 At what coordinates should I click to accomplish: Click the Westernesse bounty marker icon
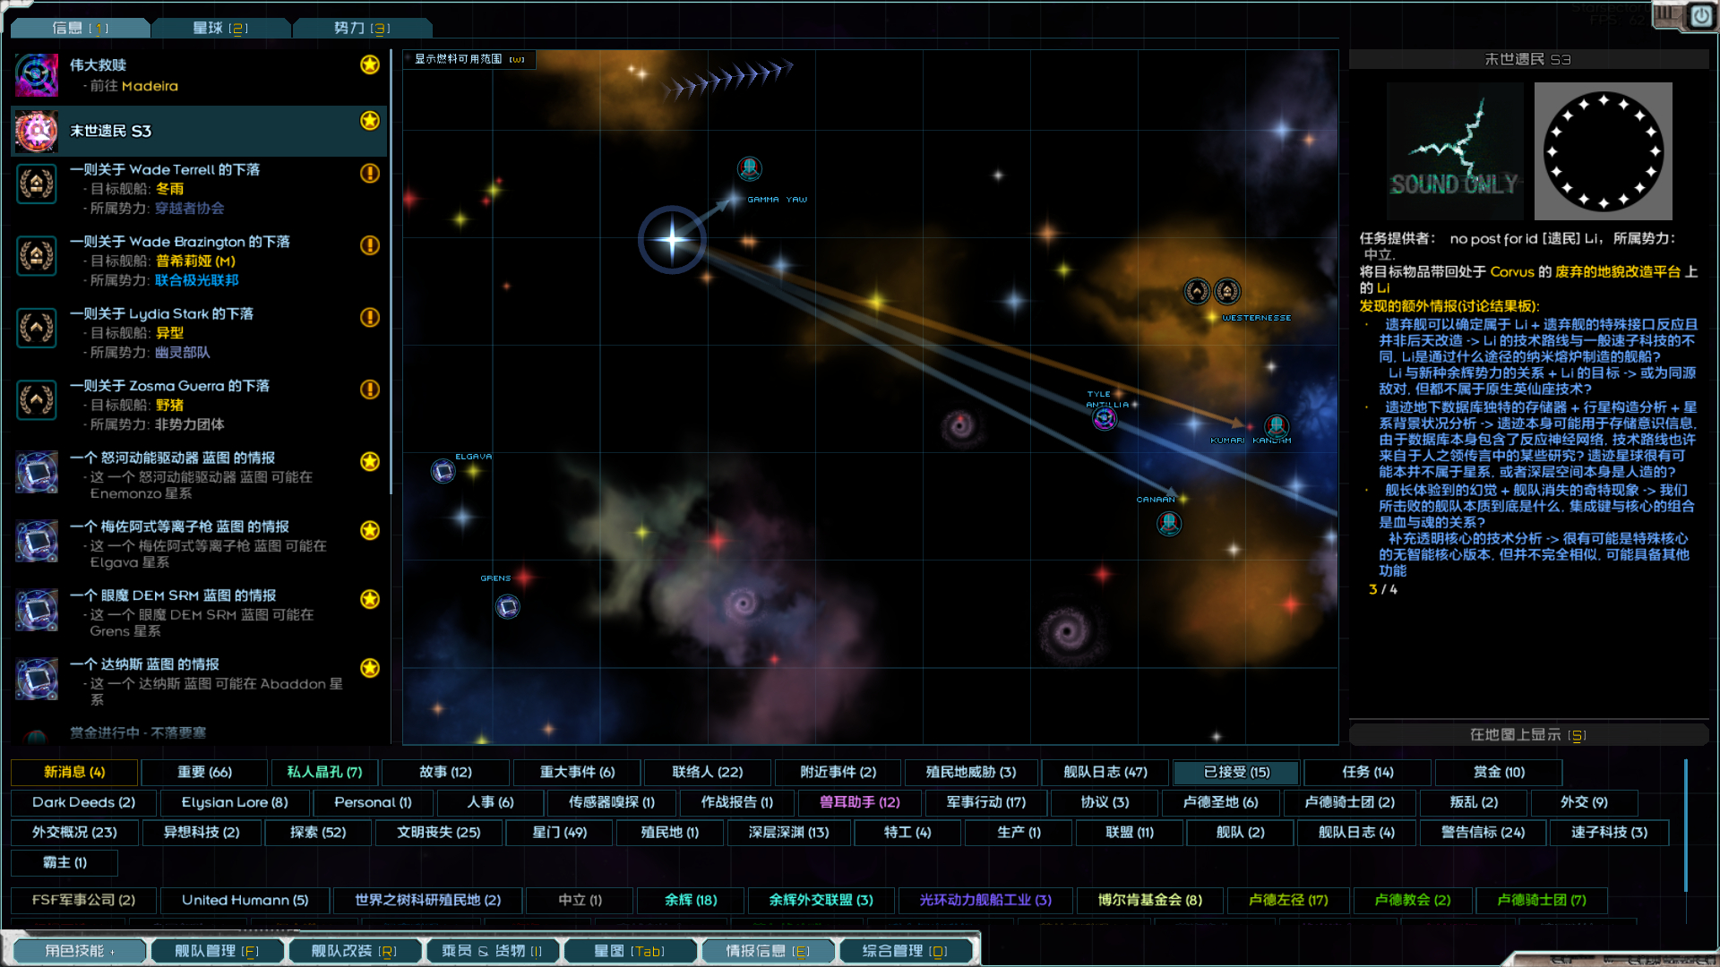coord(1197,291)
